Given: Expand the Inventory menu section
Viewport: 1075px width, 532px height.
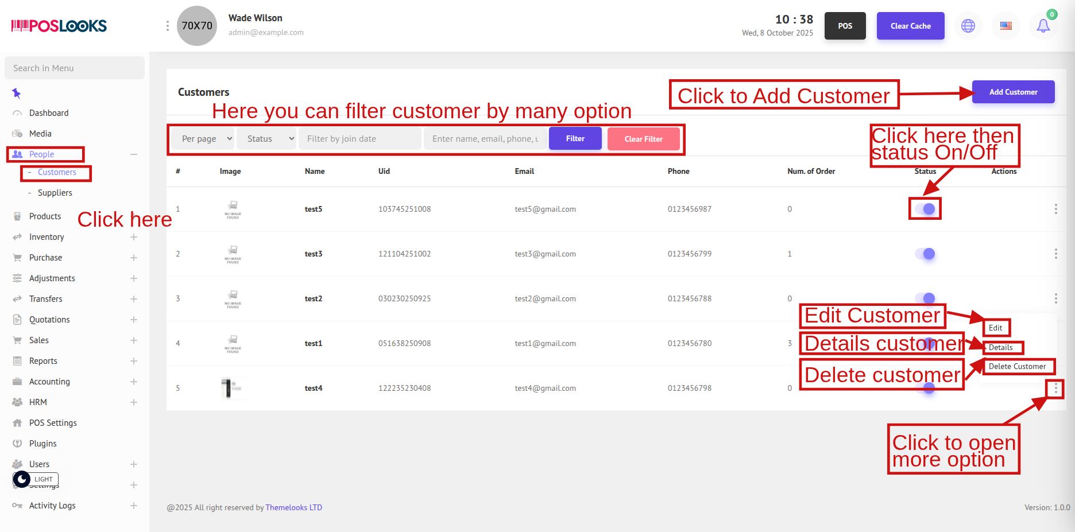Looking at the screenshot, I should [x=133, y=237].
